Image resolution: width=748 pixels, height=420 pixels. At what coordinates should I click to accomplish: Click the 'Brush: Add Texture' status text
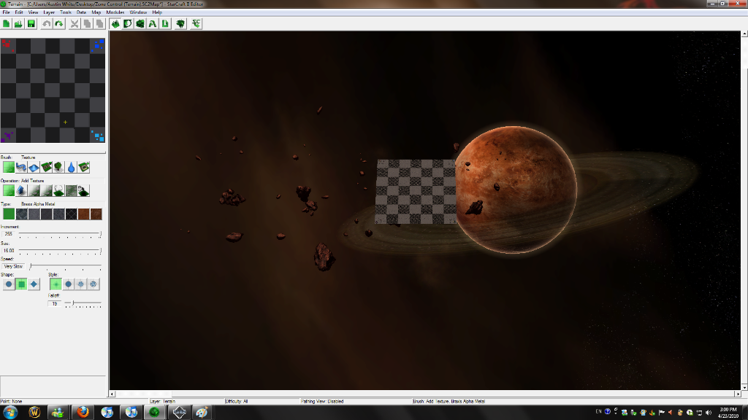449,402
